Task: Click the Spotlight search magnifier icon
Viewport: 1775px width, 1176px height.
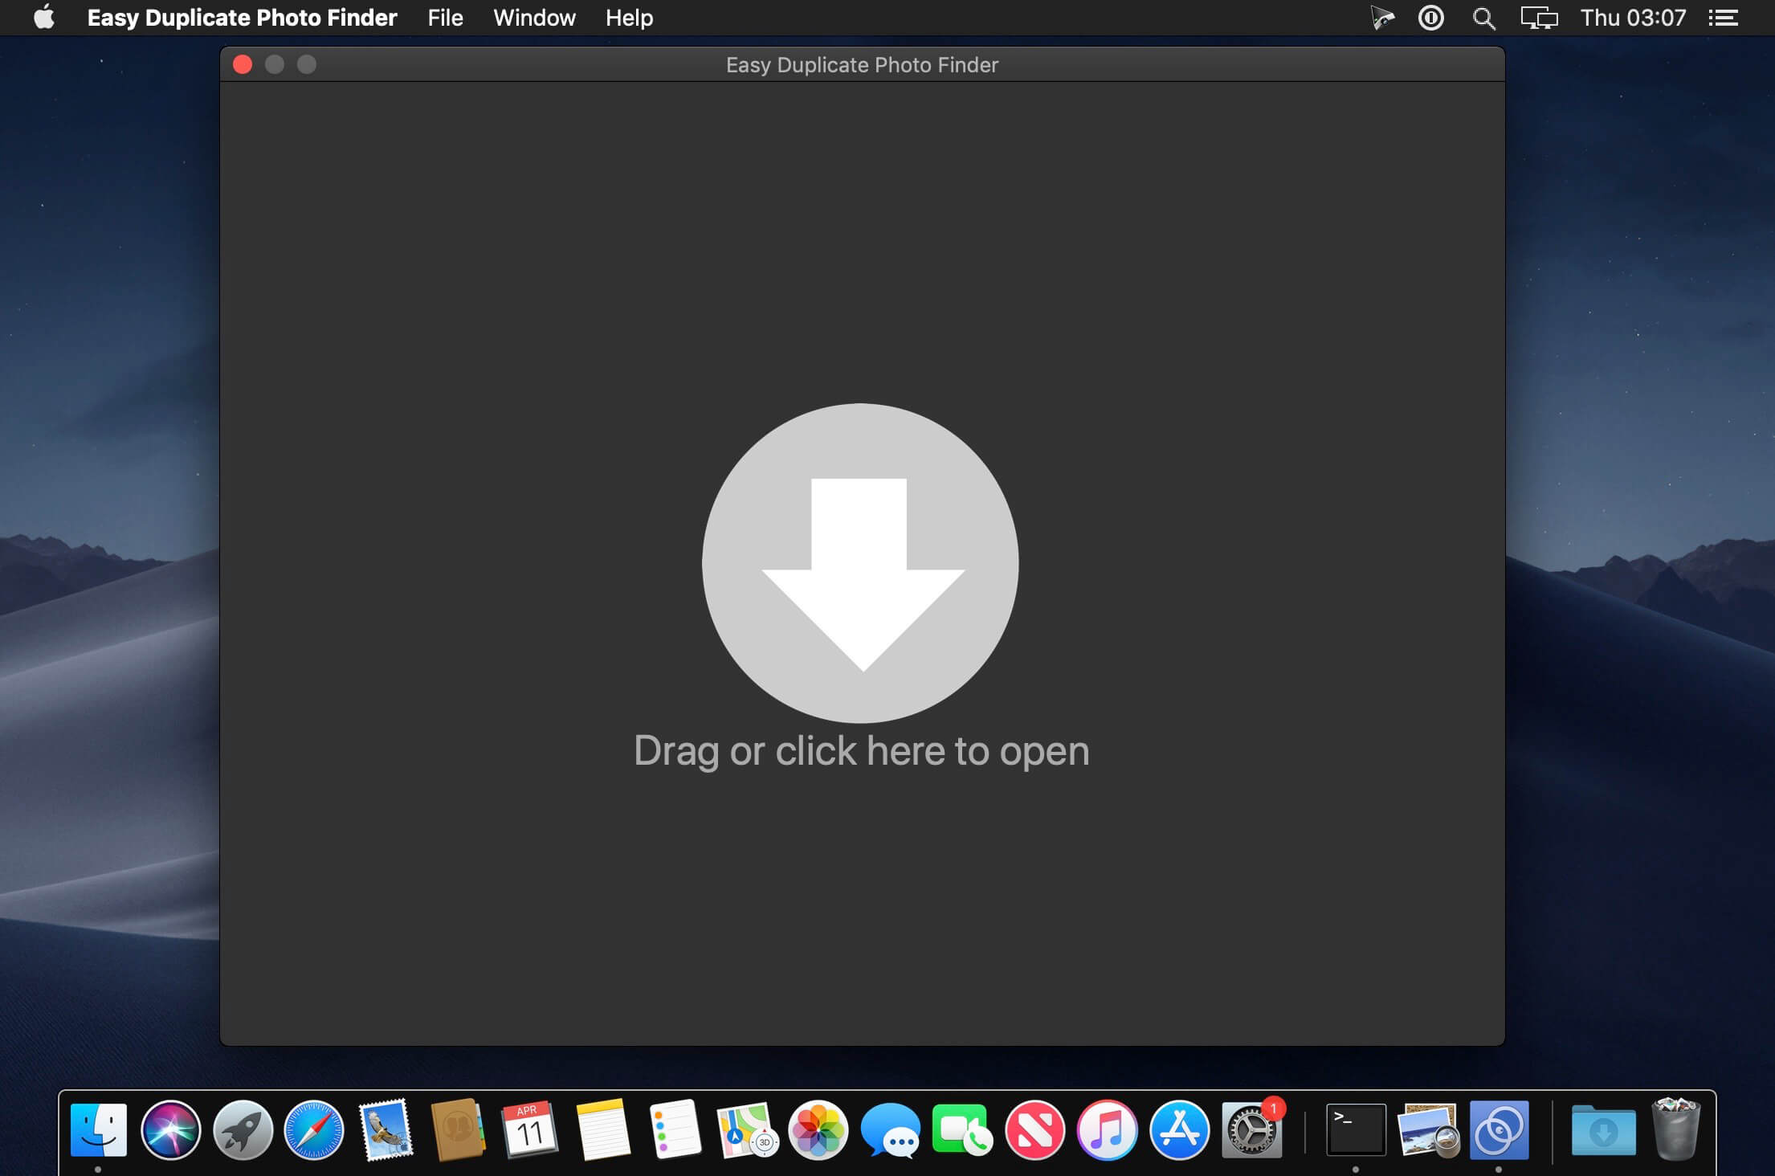Action: 1483,18
